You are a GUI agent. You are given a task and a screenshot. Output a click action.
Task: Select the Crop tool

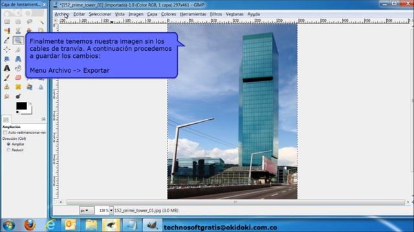click(x=18, y=50)
